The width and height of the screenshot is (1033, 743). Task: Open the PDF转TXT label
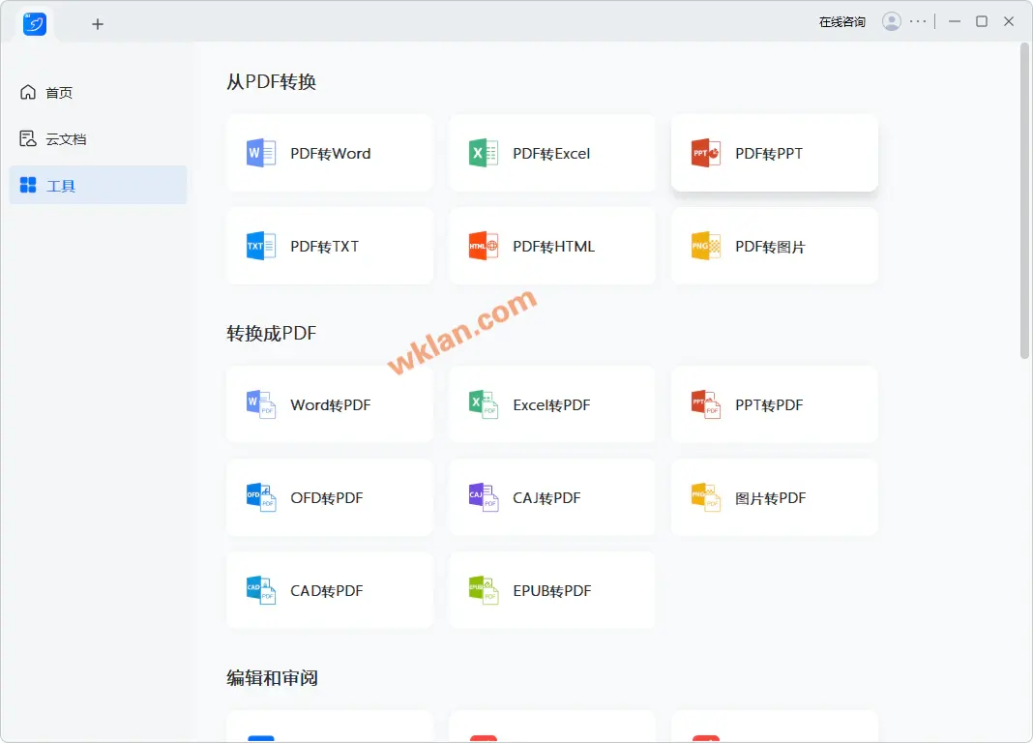[325, 247]
